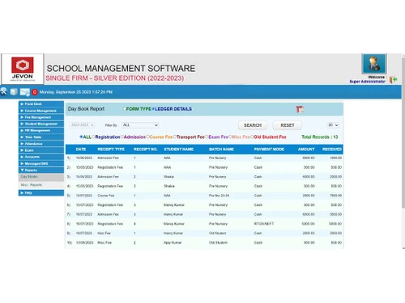Open the Misc. Reports submenu item
405x303 pixels.
point(41,185)
